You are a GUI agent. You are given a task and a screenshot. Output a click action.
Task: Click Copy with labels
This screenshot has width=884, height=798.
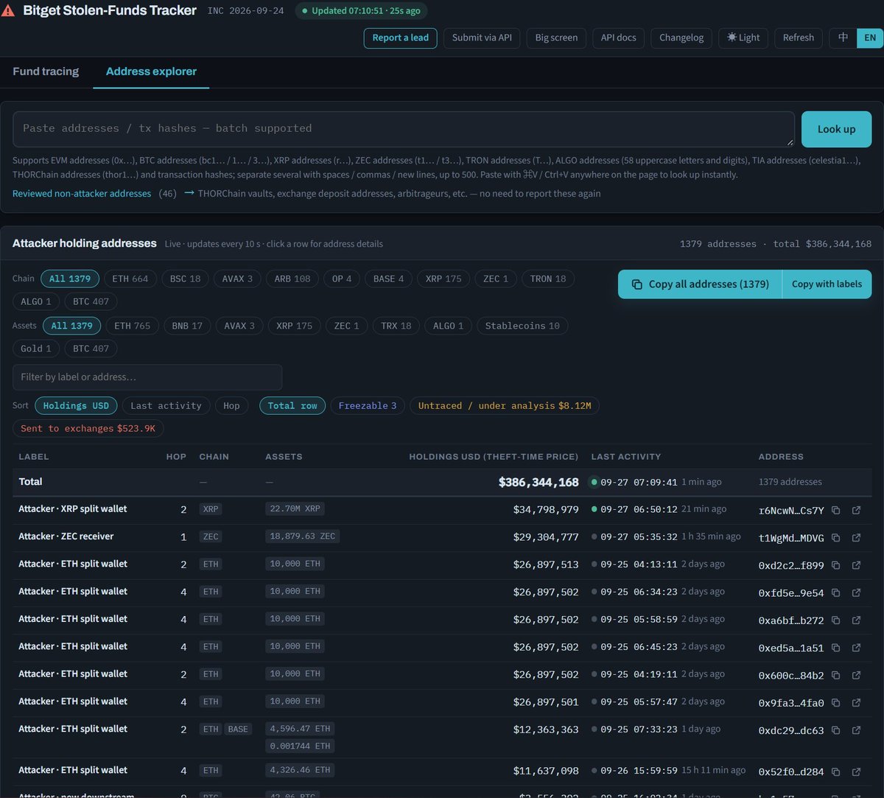coord(827,284)
